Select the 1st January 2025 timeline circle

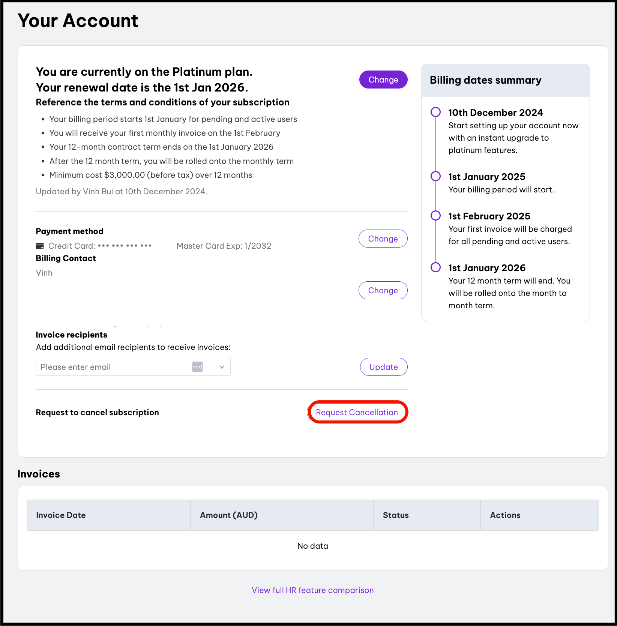(435, 176)
